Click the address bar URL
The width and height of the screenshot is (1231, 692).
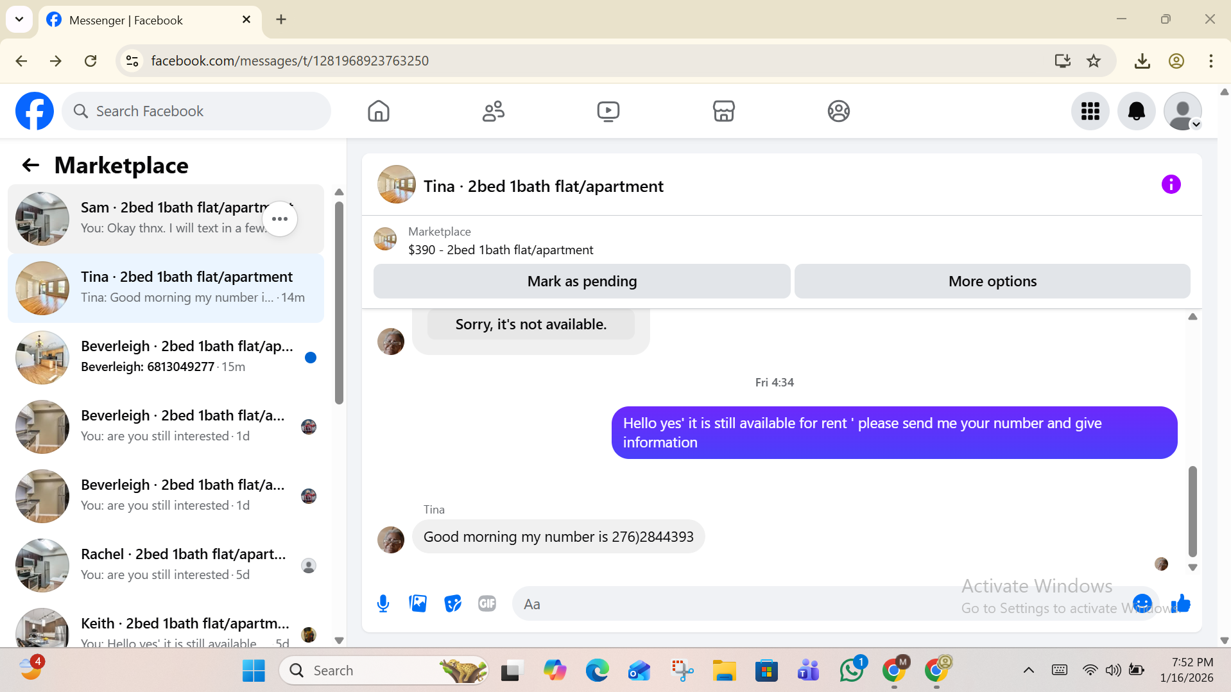(289, 61)
